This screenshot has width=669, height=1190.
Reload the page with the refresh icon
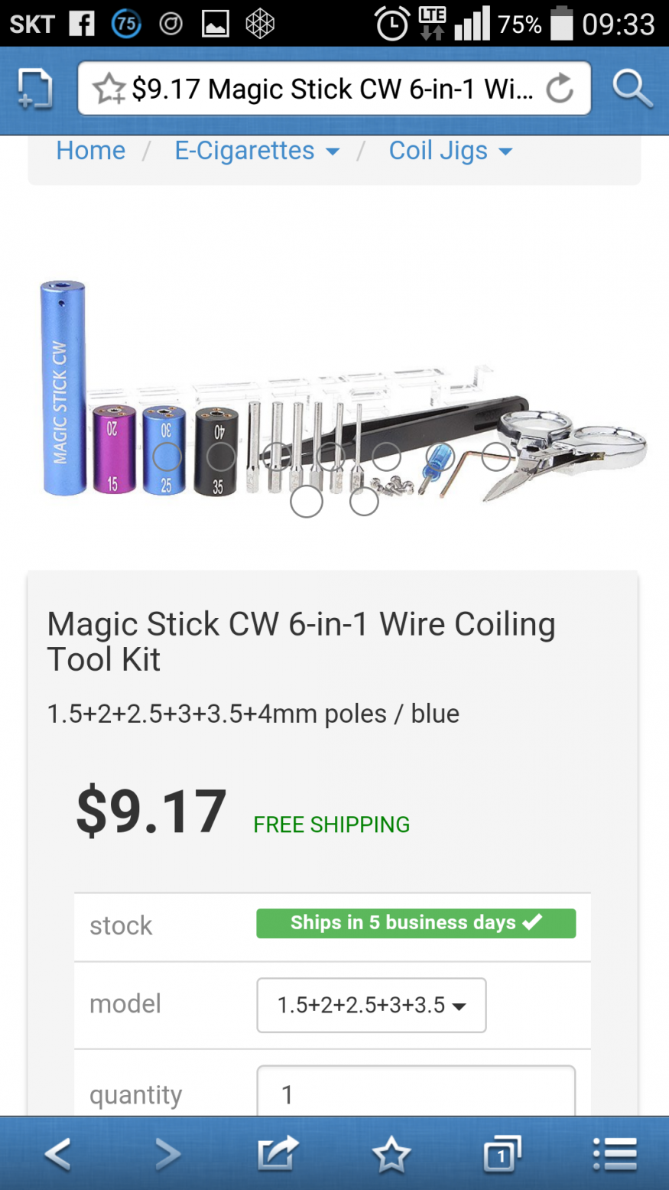coord(560,89)
